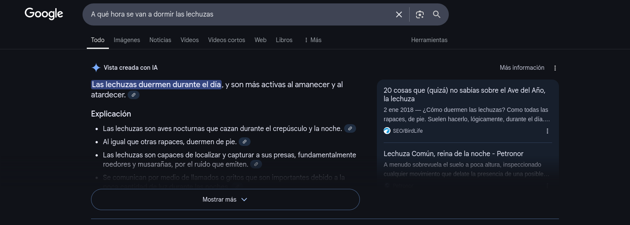Screen dimensions: 630x225
Task: Click the chevron on Mostrar más button
Action: pos(244,199)
